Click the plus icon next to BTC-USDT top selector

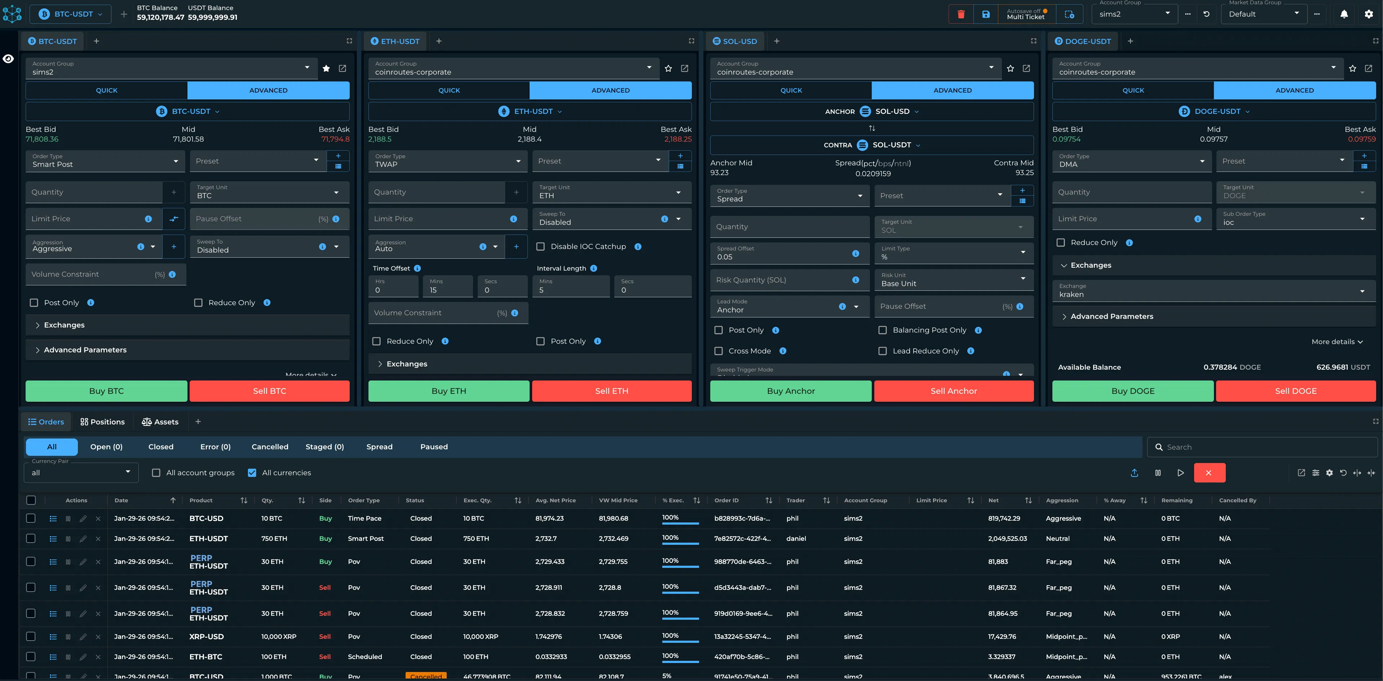[x=124, y=14]
